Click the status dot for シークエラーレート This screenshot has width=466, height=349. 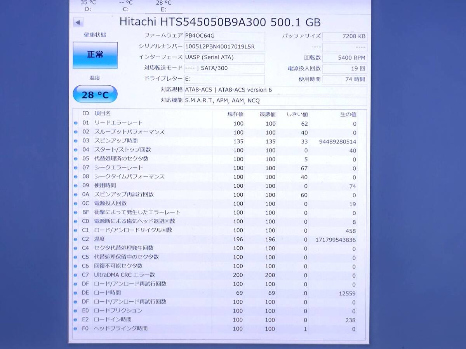point(76,168)
